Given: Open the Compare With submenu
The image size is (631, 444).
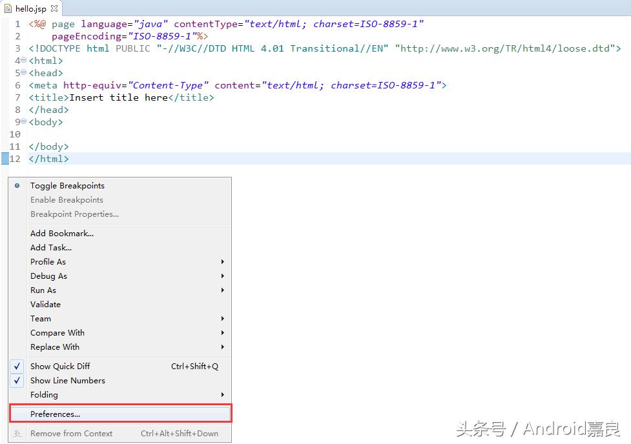Looking at the screenshot, I should 57,332.
